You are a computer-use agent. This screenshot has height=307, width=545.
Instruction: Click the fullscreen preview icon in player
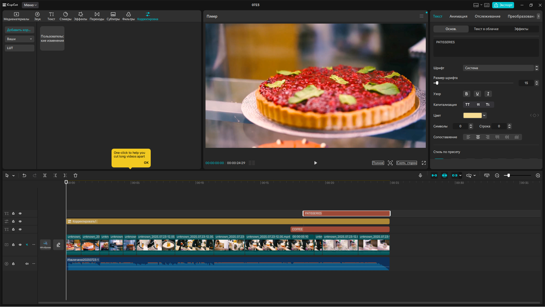(424, 163)
